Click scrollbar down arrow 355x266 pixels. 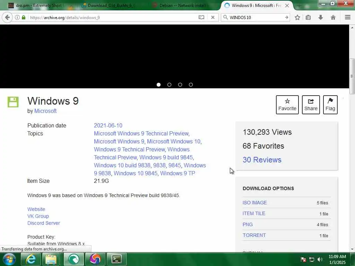352,249
